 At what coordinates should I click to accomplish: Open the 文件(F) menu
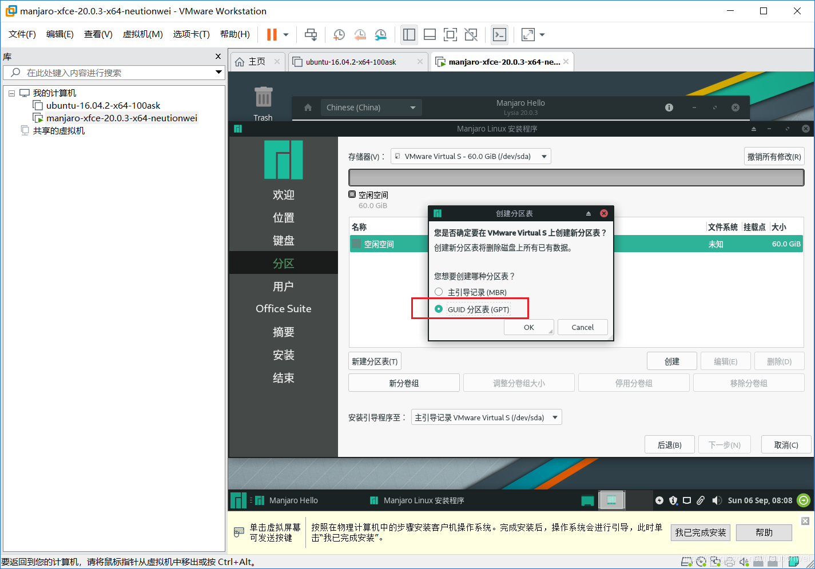[x=22, y=34]
